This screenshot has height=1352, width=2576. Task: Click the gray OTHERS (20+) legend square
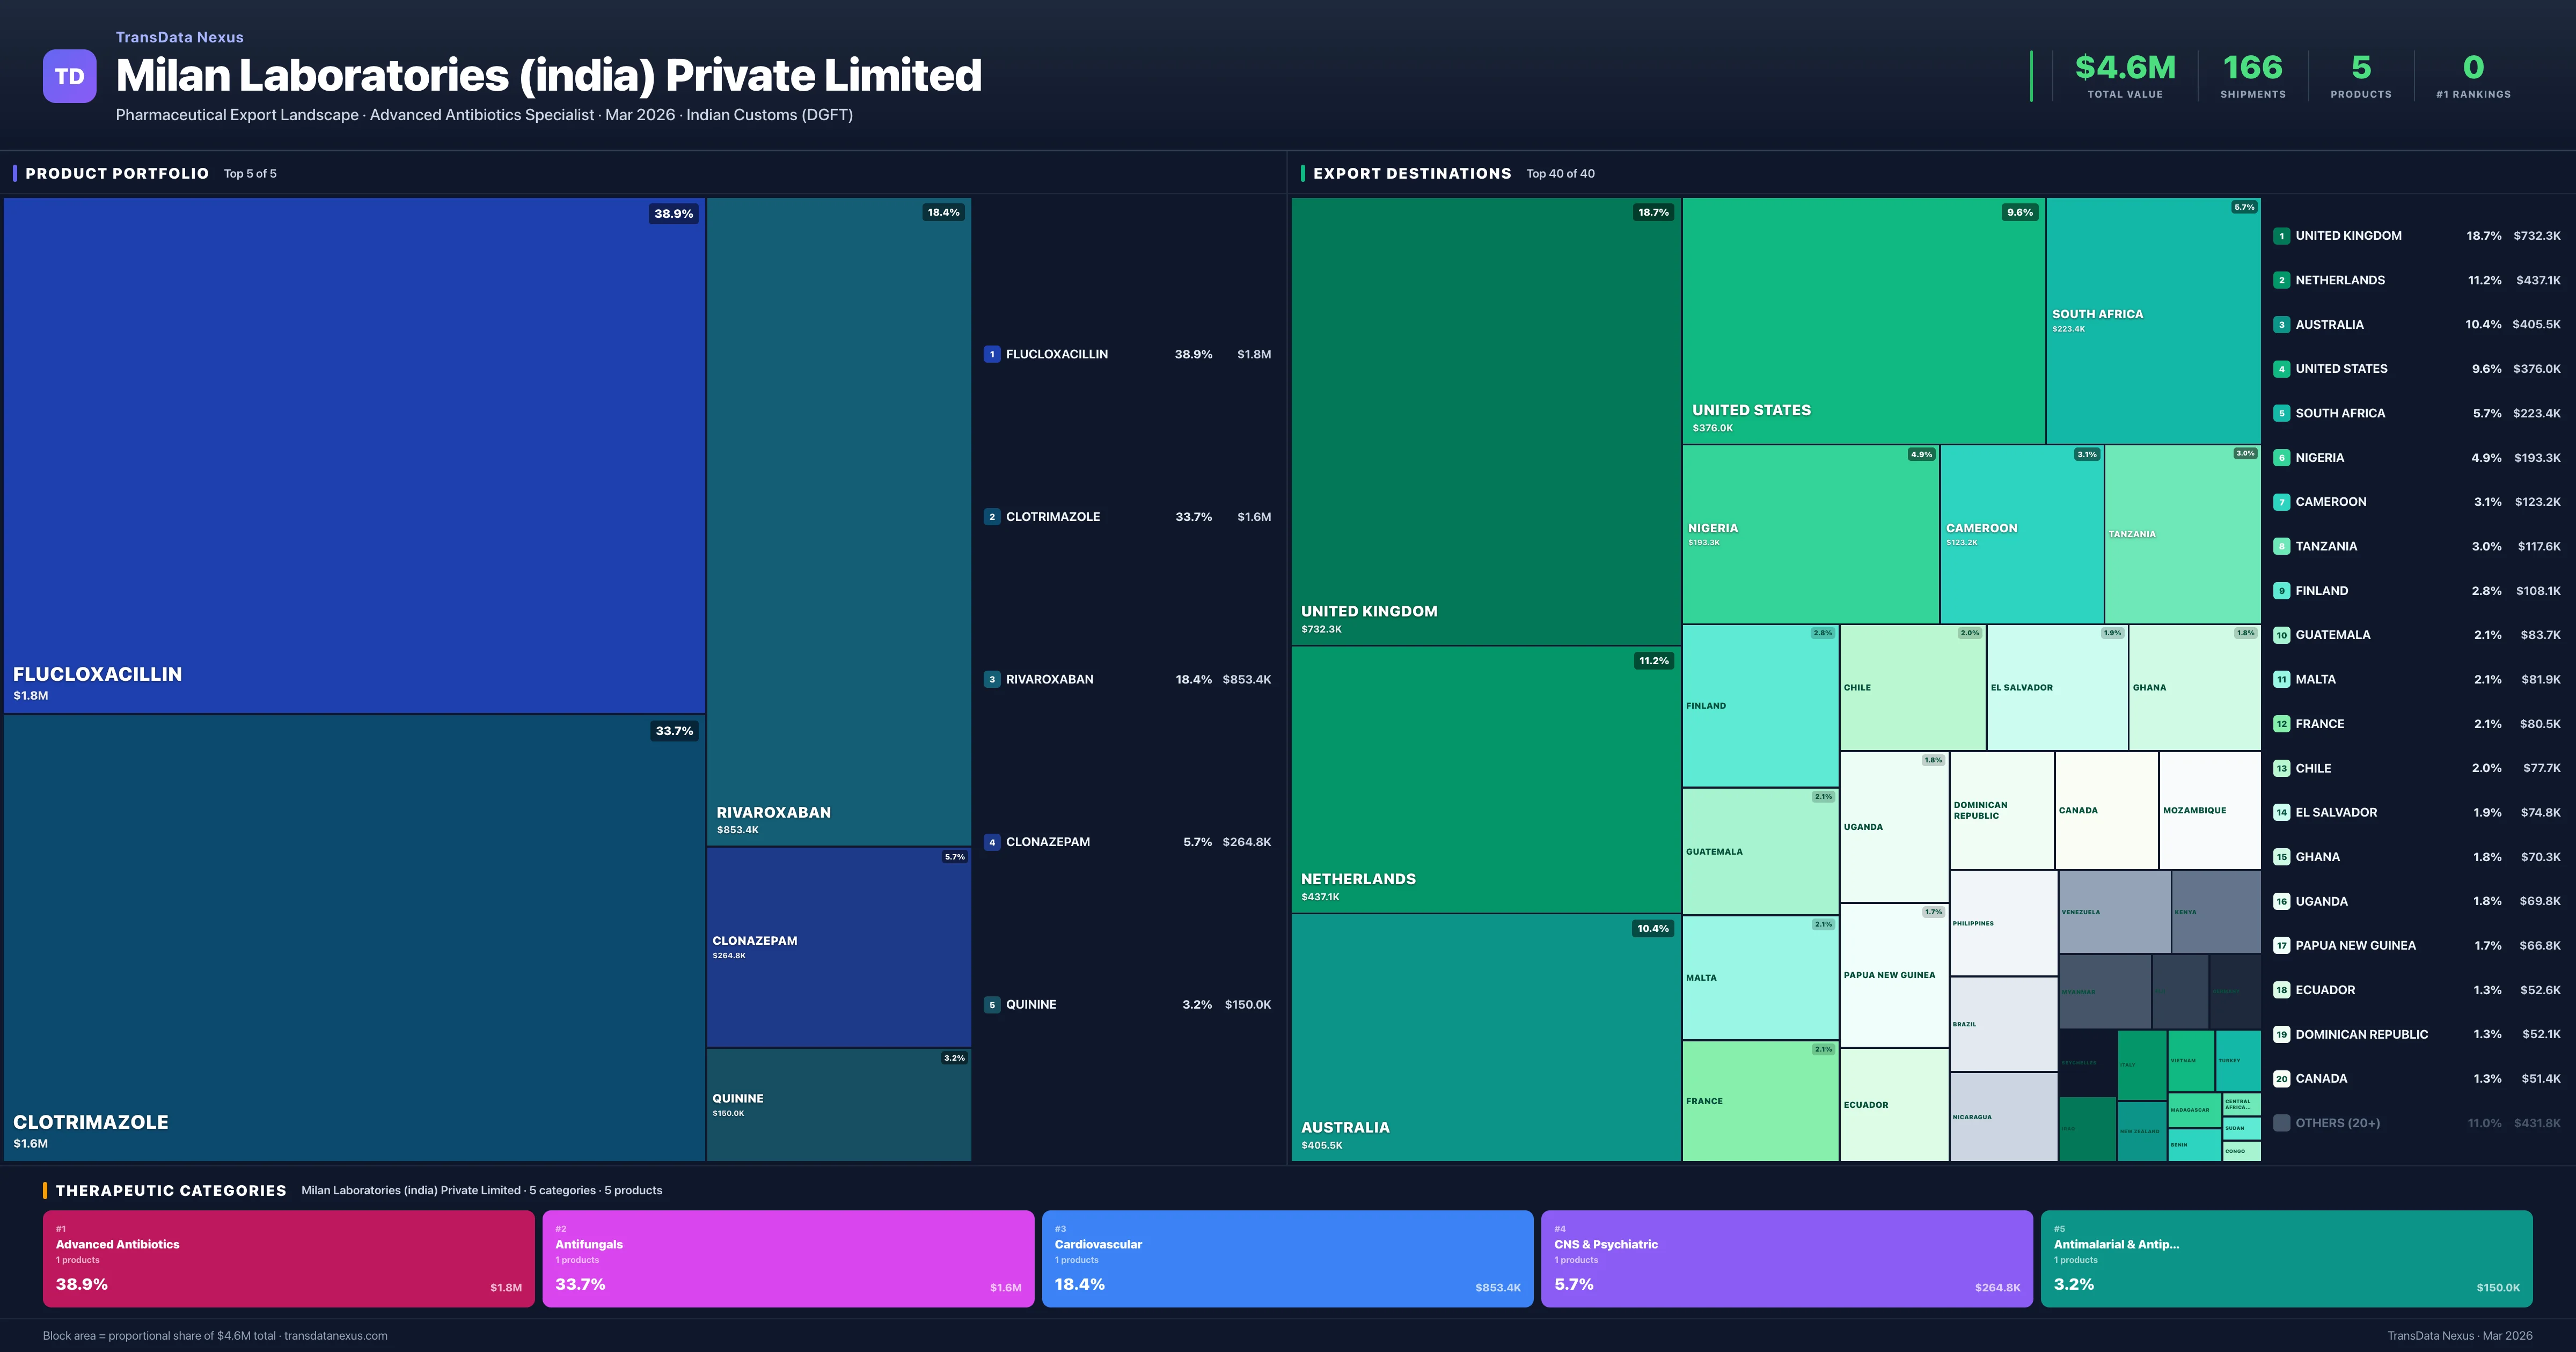(x=2281, y=1123)
